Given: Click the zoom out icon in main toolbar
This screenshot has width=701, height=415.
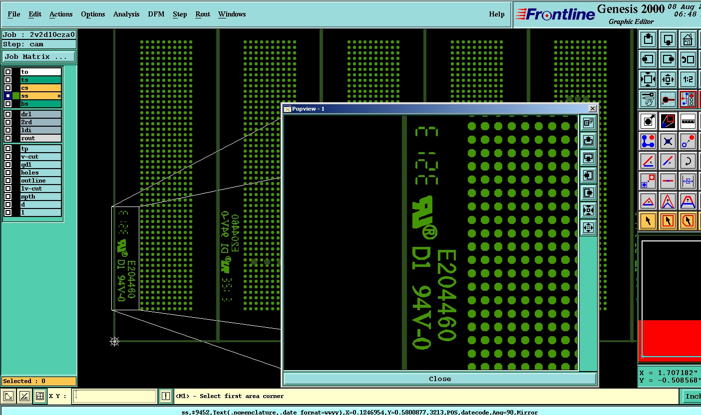Looking at the screenshot, I should coord(668,79).
